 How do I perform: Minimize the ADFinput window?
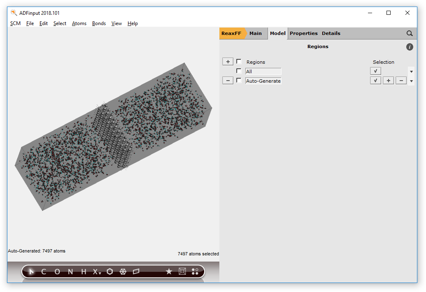coord(370,13)
